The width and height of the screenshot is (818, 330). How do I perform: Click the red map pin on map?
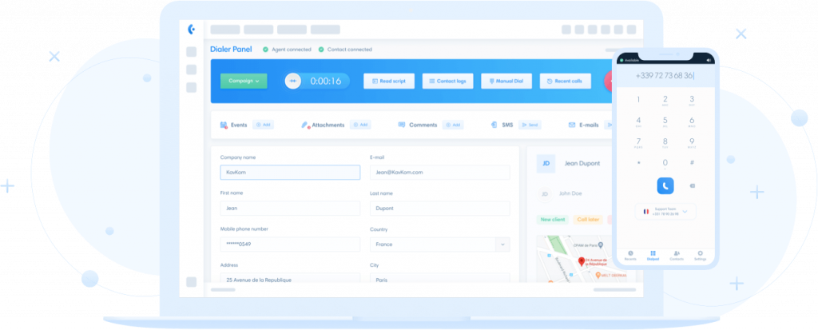point(582,262)
